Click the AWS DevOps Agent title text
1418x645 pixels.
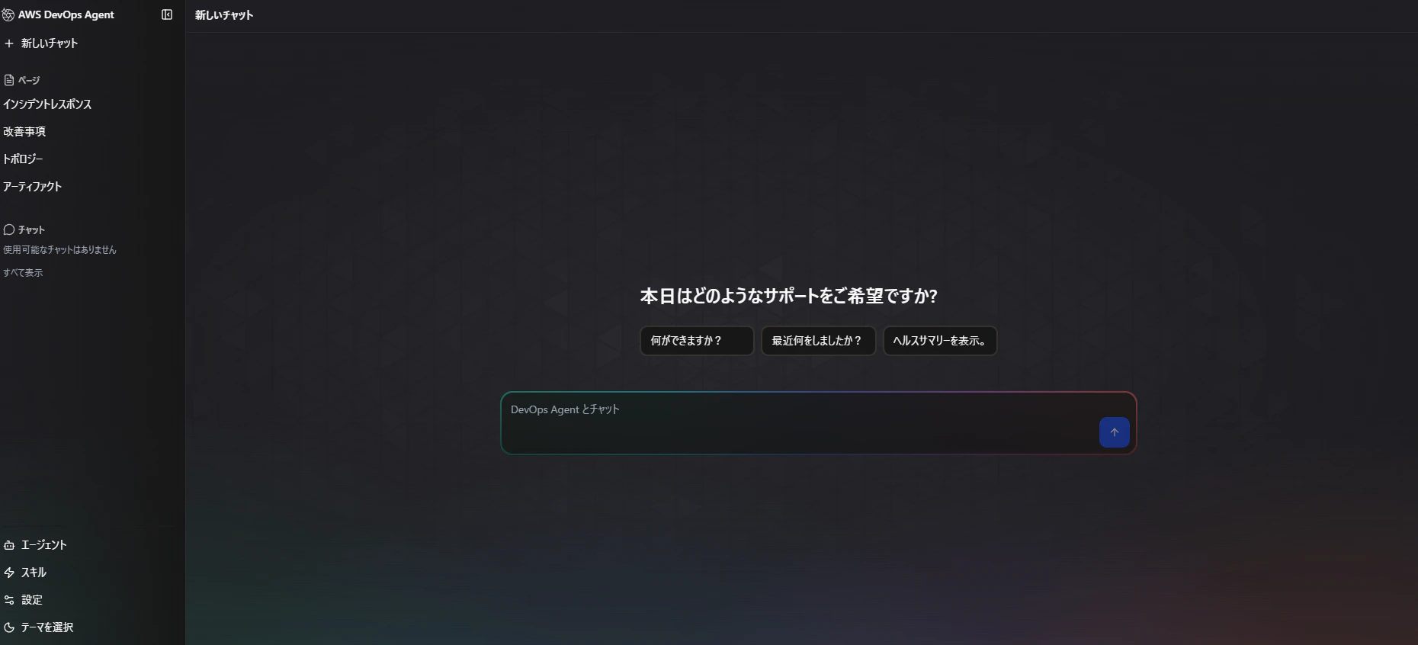click(66, 14)
